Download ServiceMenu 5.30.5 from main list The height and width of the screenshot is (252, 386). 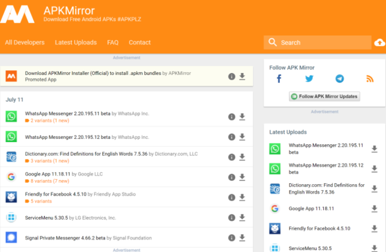pos(242,218)
